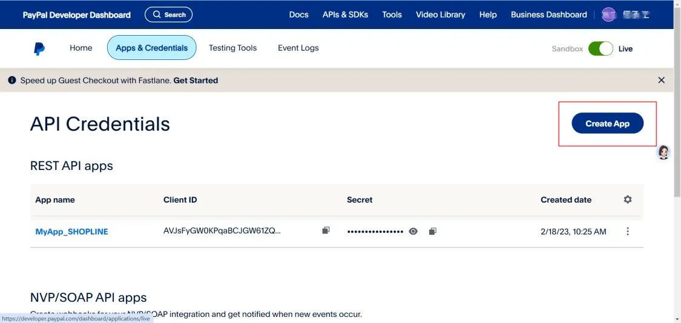Select the Apps & Credentials tab
The width and height of the screenshot is (681, 323).
click(151, 48)
